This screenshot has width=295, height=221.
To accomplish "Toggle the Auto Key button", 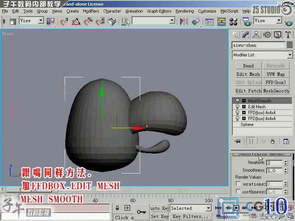I will (159, 208).
